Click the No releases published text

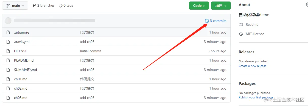point(254,61)
